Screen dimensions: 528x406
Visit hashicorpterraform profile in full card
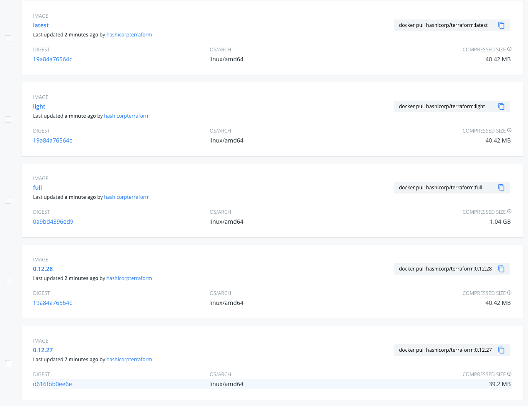click(127, 197)
